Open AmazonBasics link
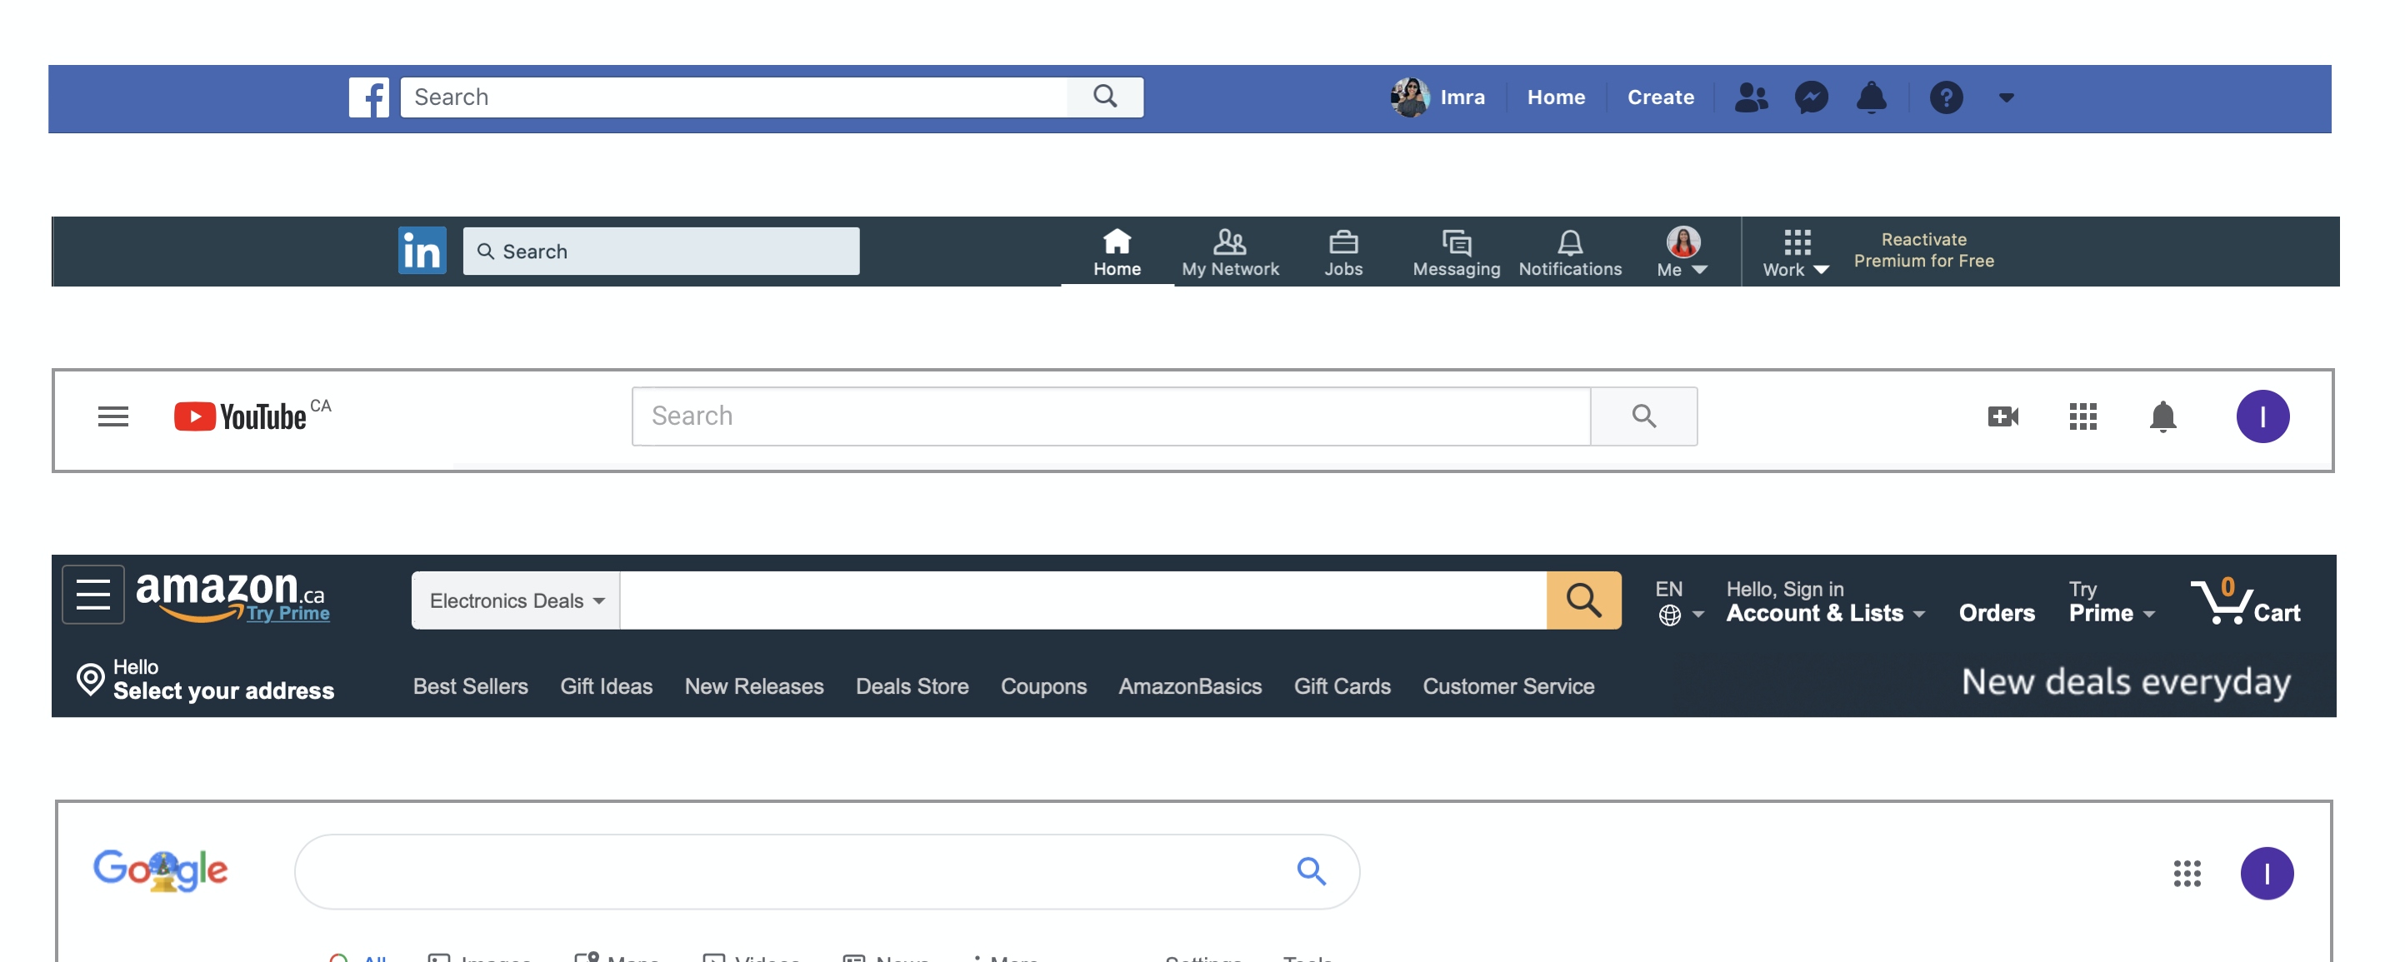 click(1189, 685)
